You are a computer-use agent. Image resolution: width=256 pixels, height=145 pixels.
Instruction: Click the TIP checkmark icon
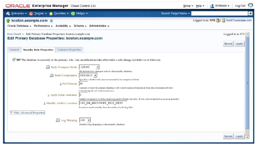click(14, 60)
